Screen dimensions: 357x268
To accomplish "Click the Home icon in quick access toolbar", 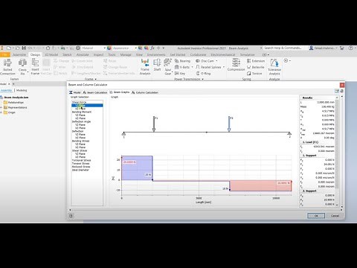I will [48, 48].
